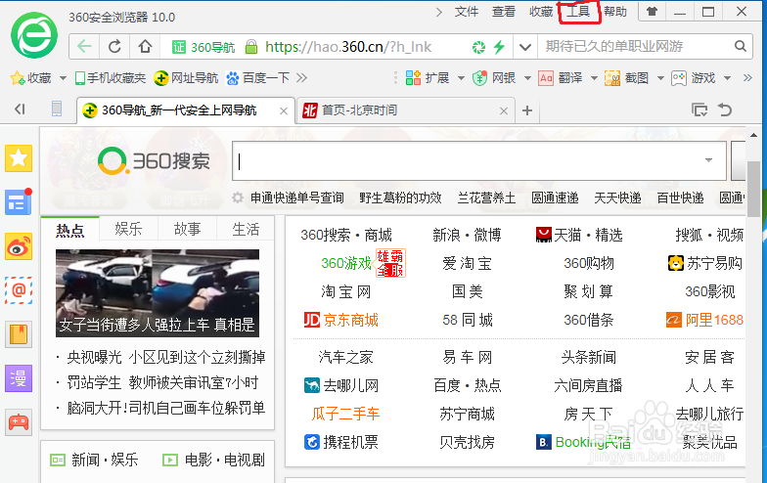
Task: Open the 游戏 games toolbar button
Action: 693,78
